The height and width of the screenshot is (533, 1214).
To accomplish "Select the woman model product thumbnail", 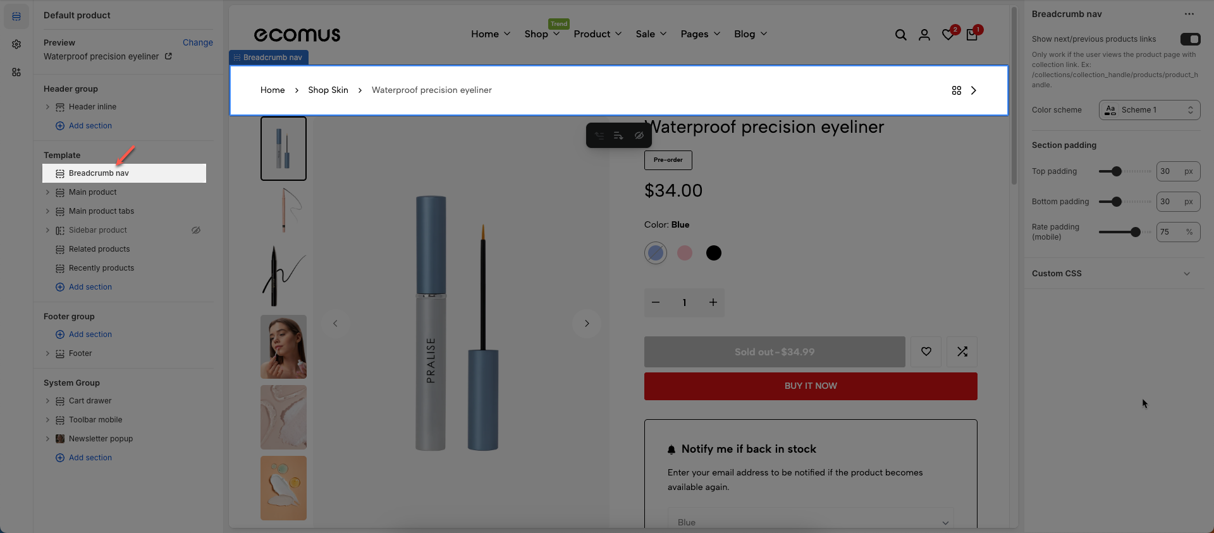I will (x=283, y=346).
